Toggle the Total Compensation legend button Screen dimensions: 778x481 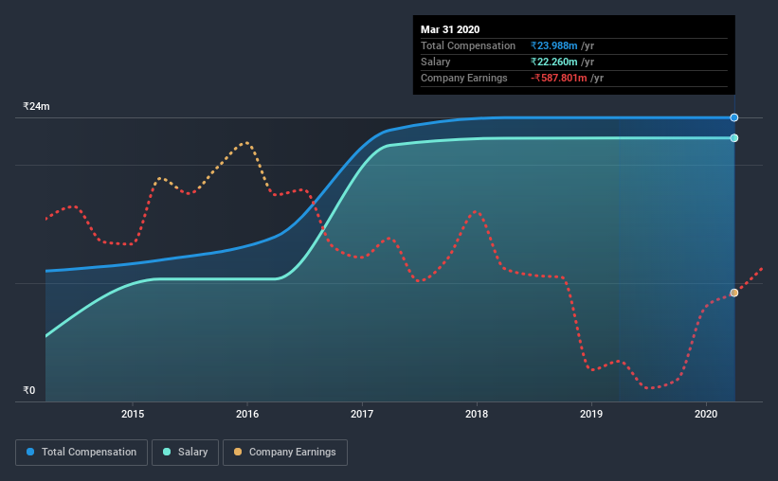81,453
